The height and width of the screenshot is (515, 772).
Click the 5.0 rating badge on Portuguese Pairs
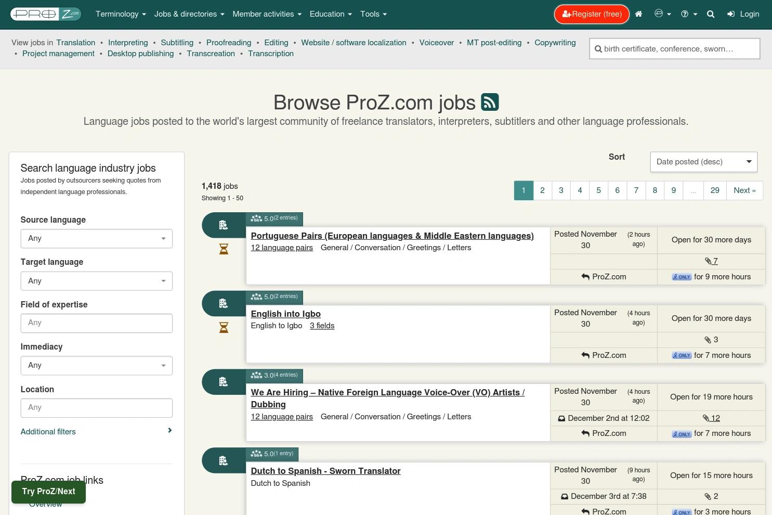click(274, 219)
